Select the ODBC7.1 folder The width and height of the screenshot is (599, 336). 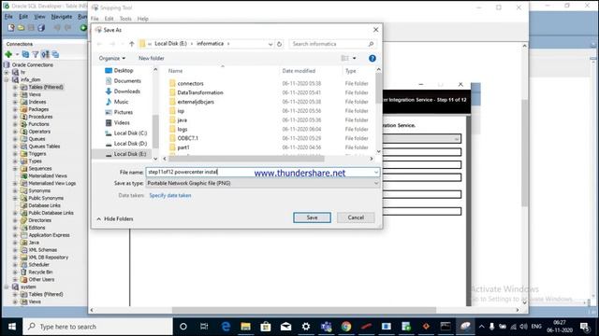tap(183, 138)
